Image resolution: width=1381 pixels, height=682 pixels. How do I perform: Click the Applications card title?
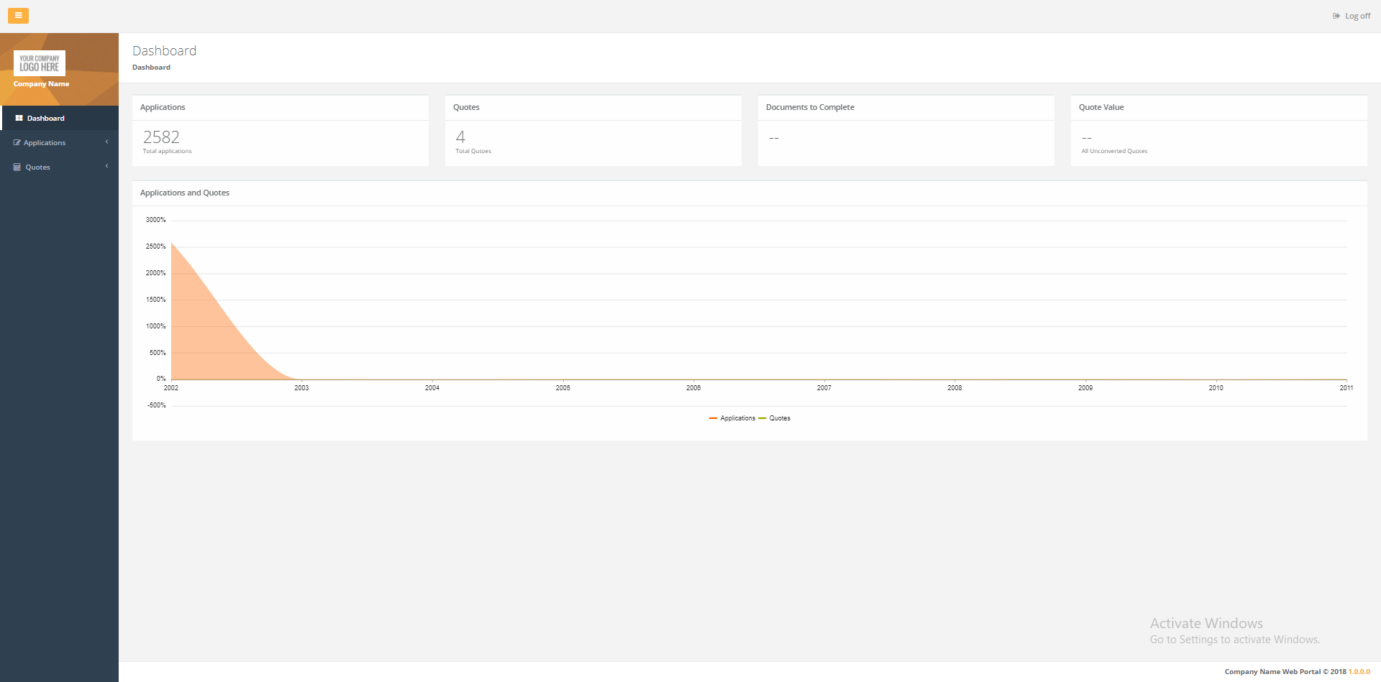point(163,107)
